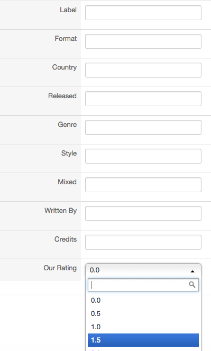Click the Released input field

point(143,99)
